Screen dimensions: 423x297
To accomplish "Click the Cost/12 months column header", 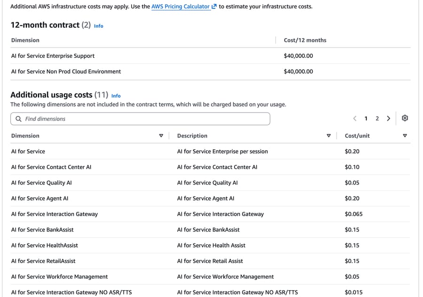I will tap(305, 40).
